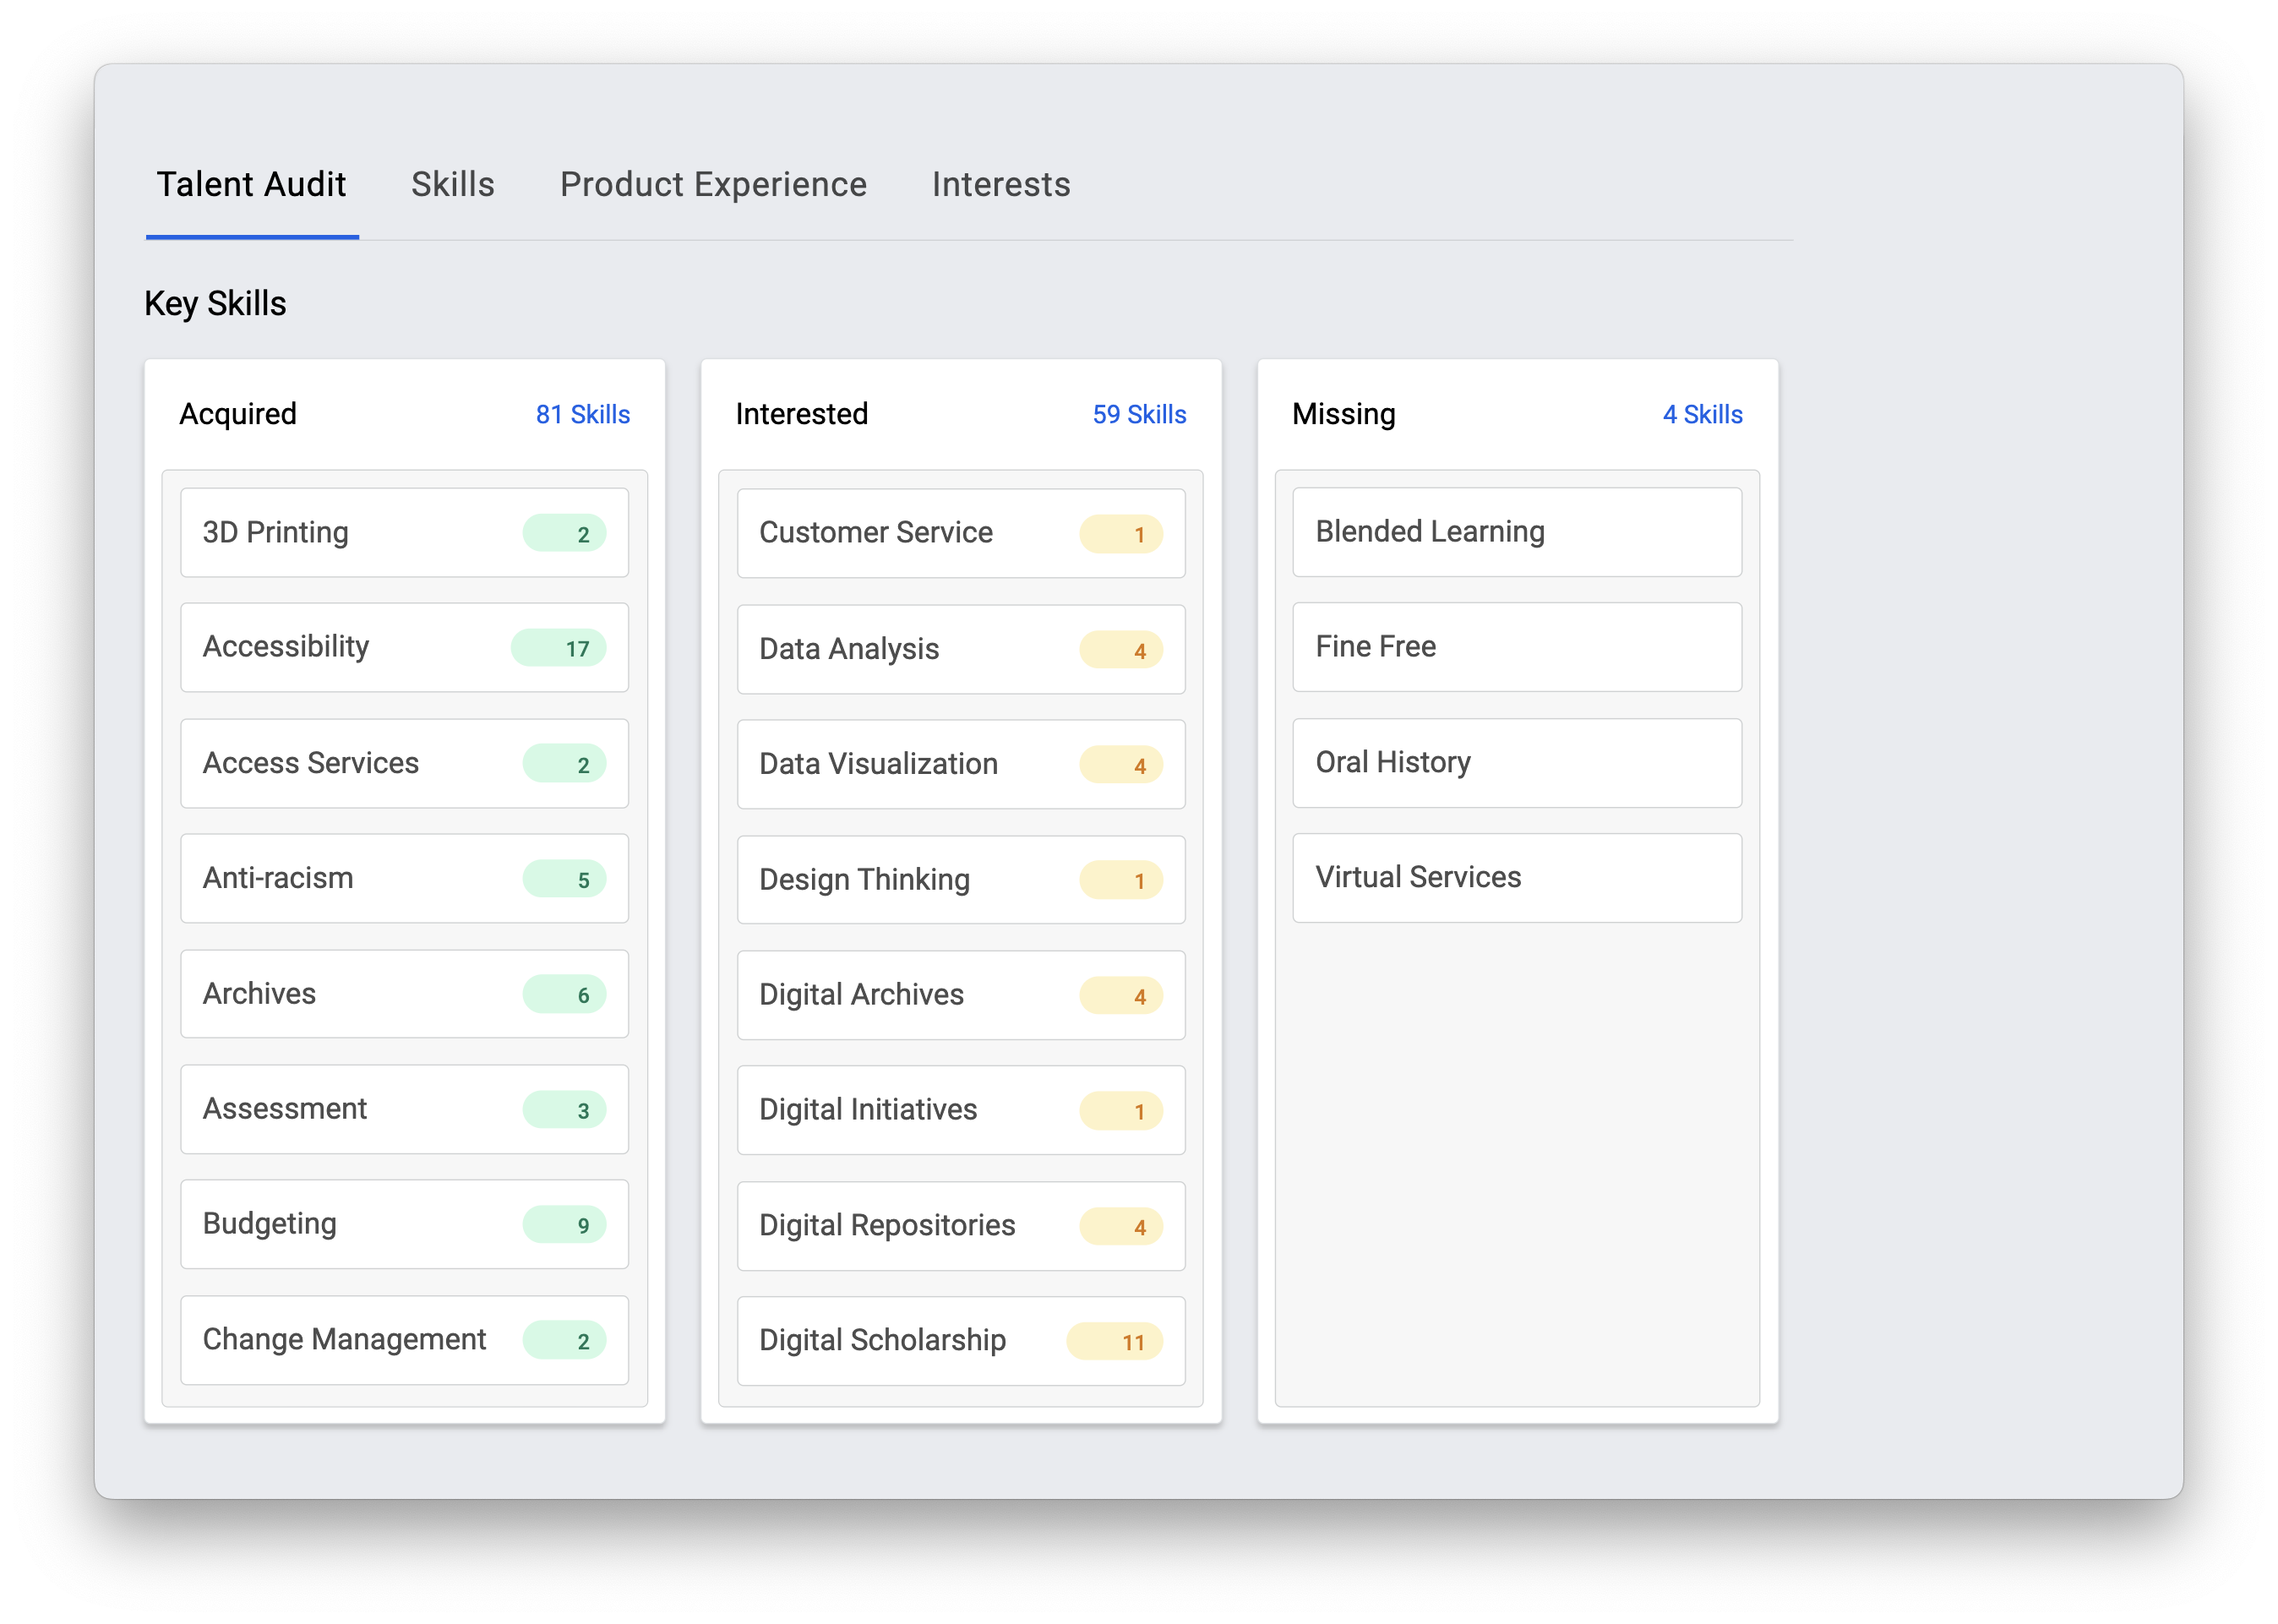Image resolution: width=2278 pixels, height=1624 pixels.
Task: Click the Fine Free skill card
Action: [x=1516, y=647]
